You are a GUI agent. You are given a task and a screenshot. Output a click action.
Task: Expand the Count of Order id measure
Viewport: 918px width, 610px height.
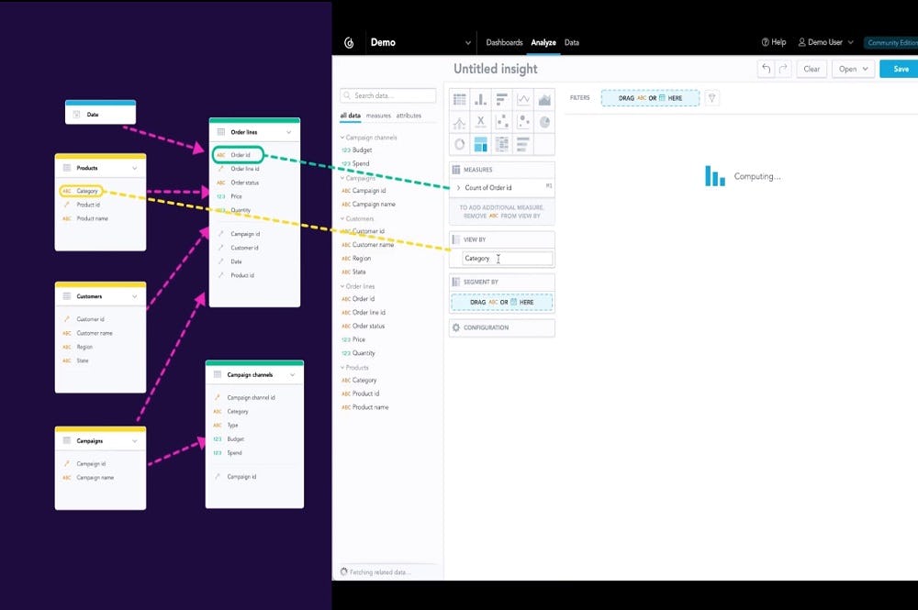[x=458, y=188]
